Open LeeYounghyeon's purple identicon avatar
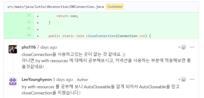Screen dimensions: 204x98 [13, 82]
